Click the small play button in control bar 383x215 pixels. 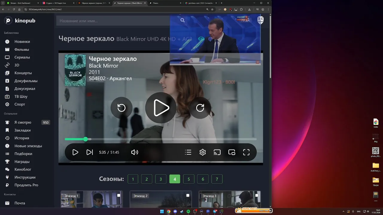pos(75,152)
